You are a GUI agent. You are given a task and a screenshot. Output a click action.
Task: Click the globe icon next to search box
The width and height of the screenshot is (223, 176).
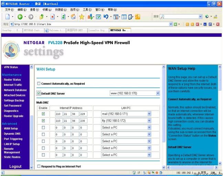(x=207, y=17)
